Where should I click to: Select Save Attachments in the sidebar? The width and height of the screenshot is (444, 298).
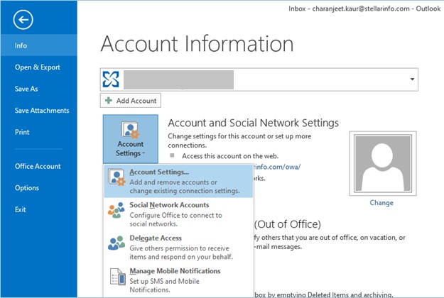39,110
